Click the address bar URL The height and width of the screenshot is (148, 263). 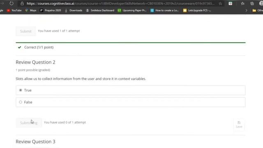pos(120,4)
